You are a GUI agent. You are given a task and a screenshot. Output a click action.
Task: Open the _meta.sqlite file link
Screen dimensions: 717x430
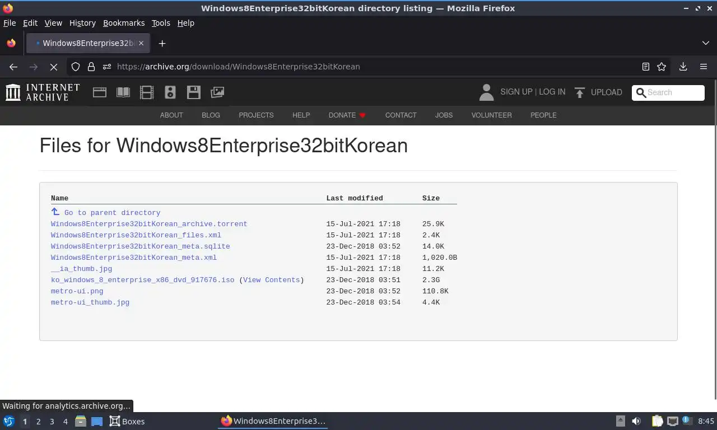(x=141, y=246)
